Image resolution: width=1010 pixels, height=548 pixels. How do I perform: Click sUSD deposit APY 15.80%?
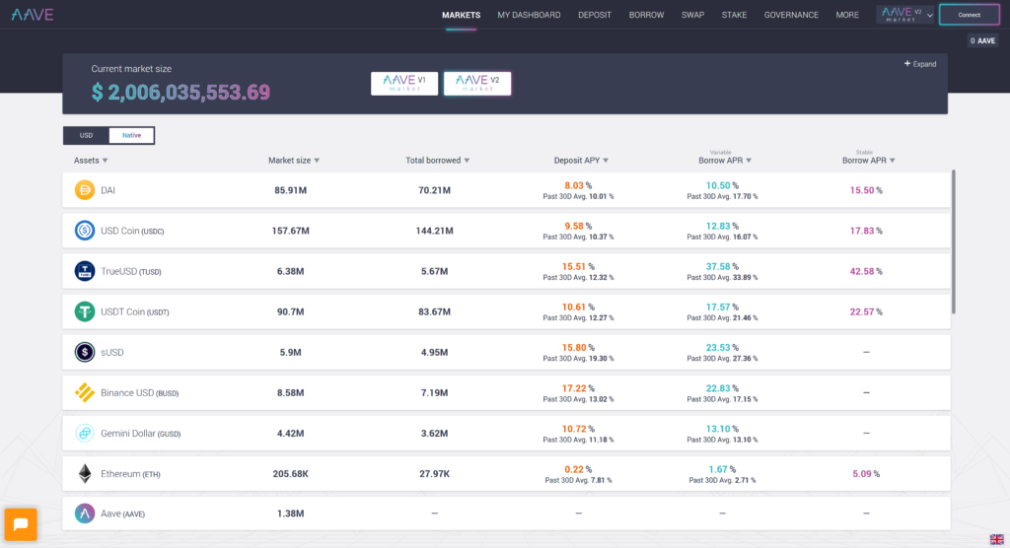[578, 347]
